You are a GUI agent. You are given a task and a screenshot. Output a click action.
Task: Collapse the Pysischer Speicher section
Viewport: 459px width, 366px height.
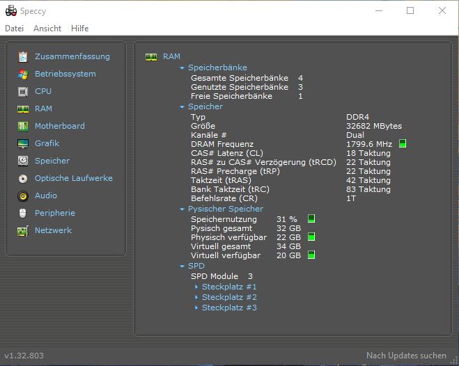(x=182, y=209)
